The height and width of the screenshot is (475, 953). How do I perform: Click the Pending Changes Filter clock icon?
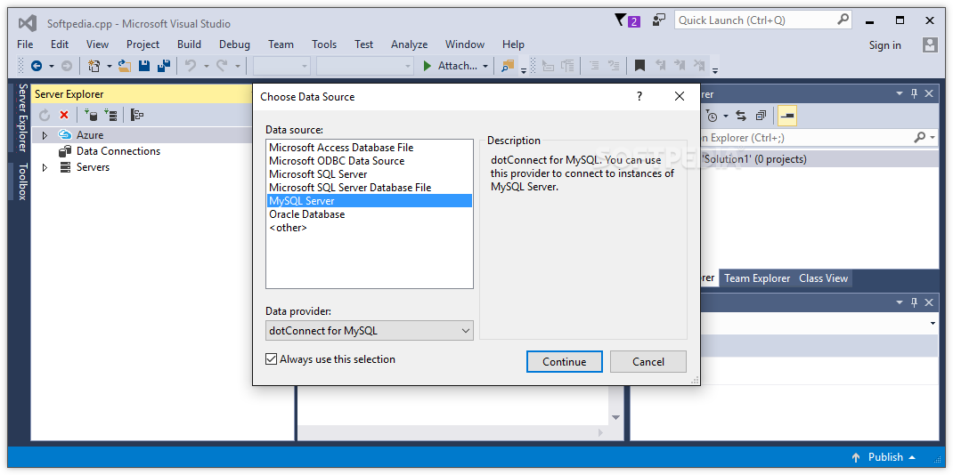click(x=712, y=116)
